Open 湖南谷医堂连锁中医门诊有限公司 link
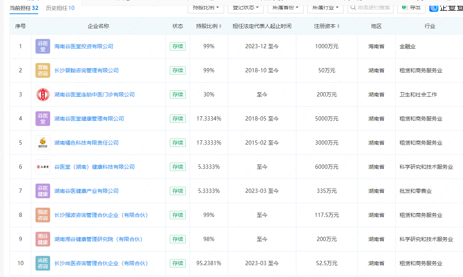The image size is (463, 277). tap(94, 95)
